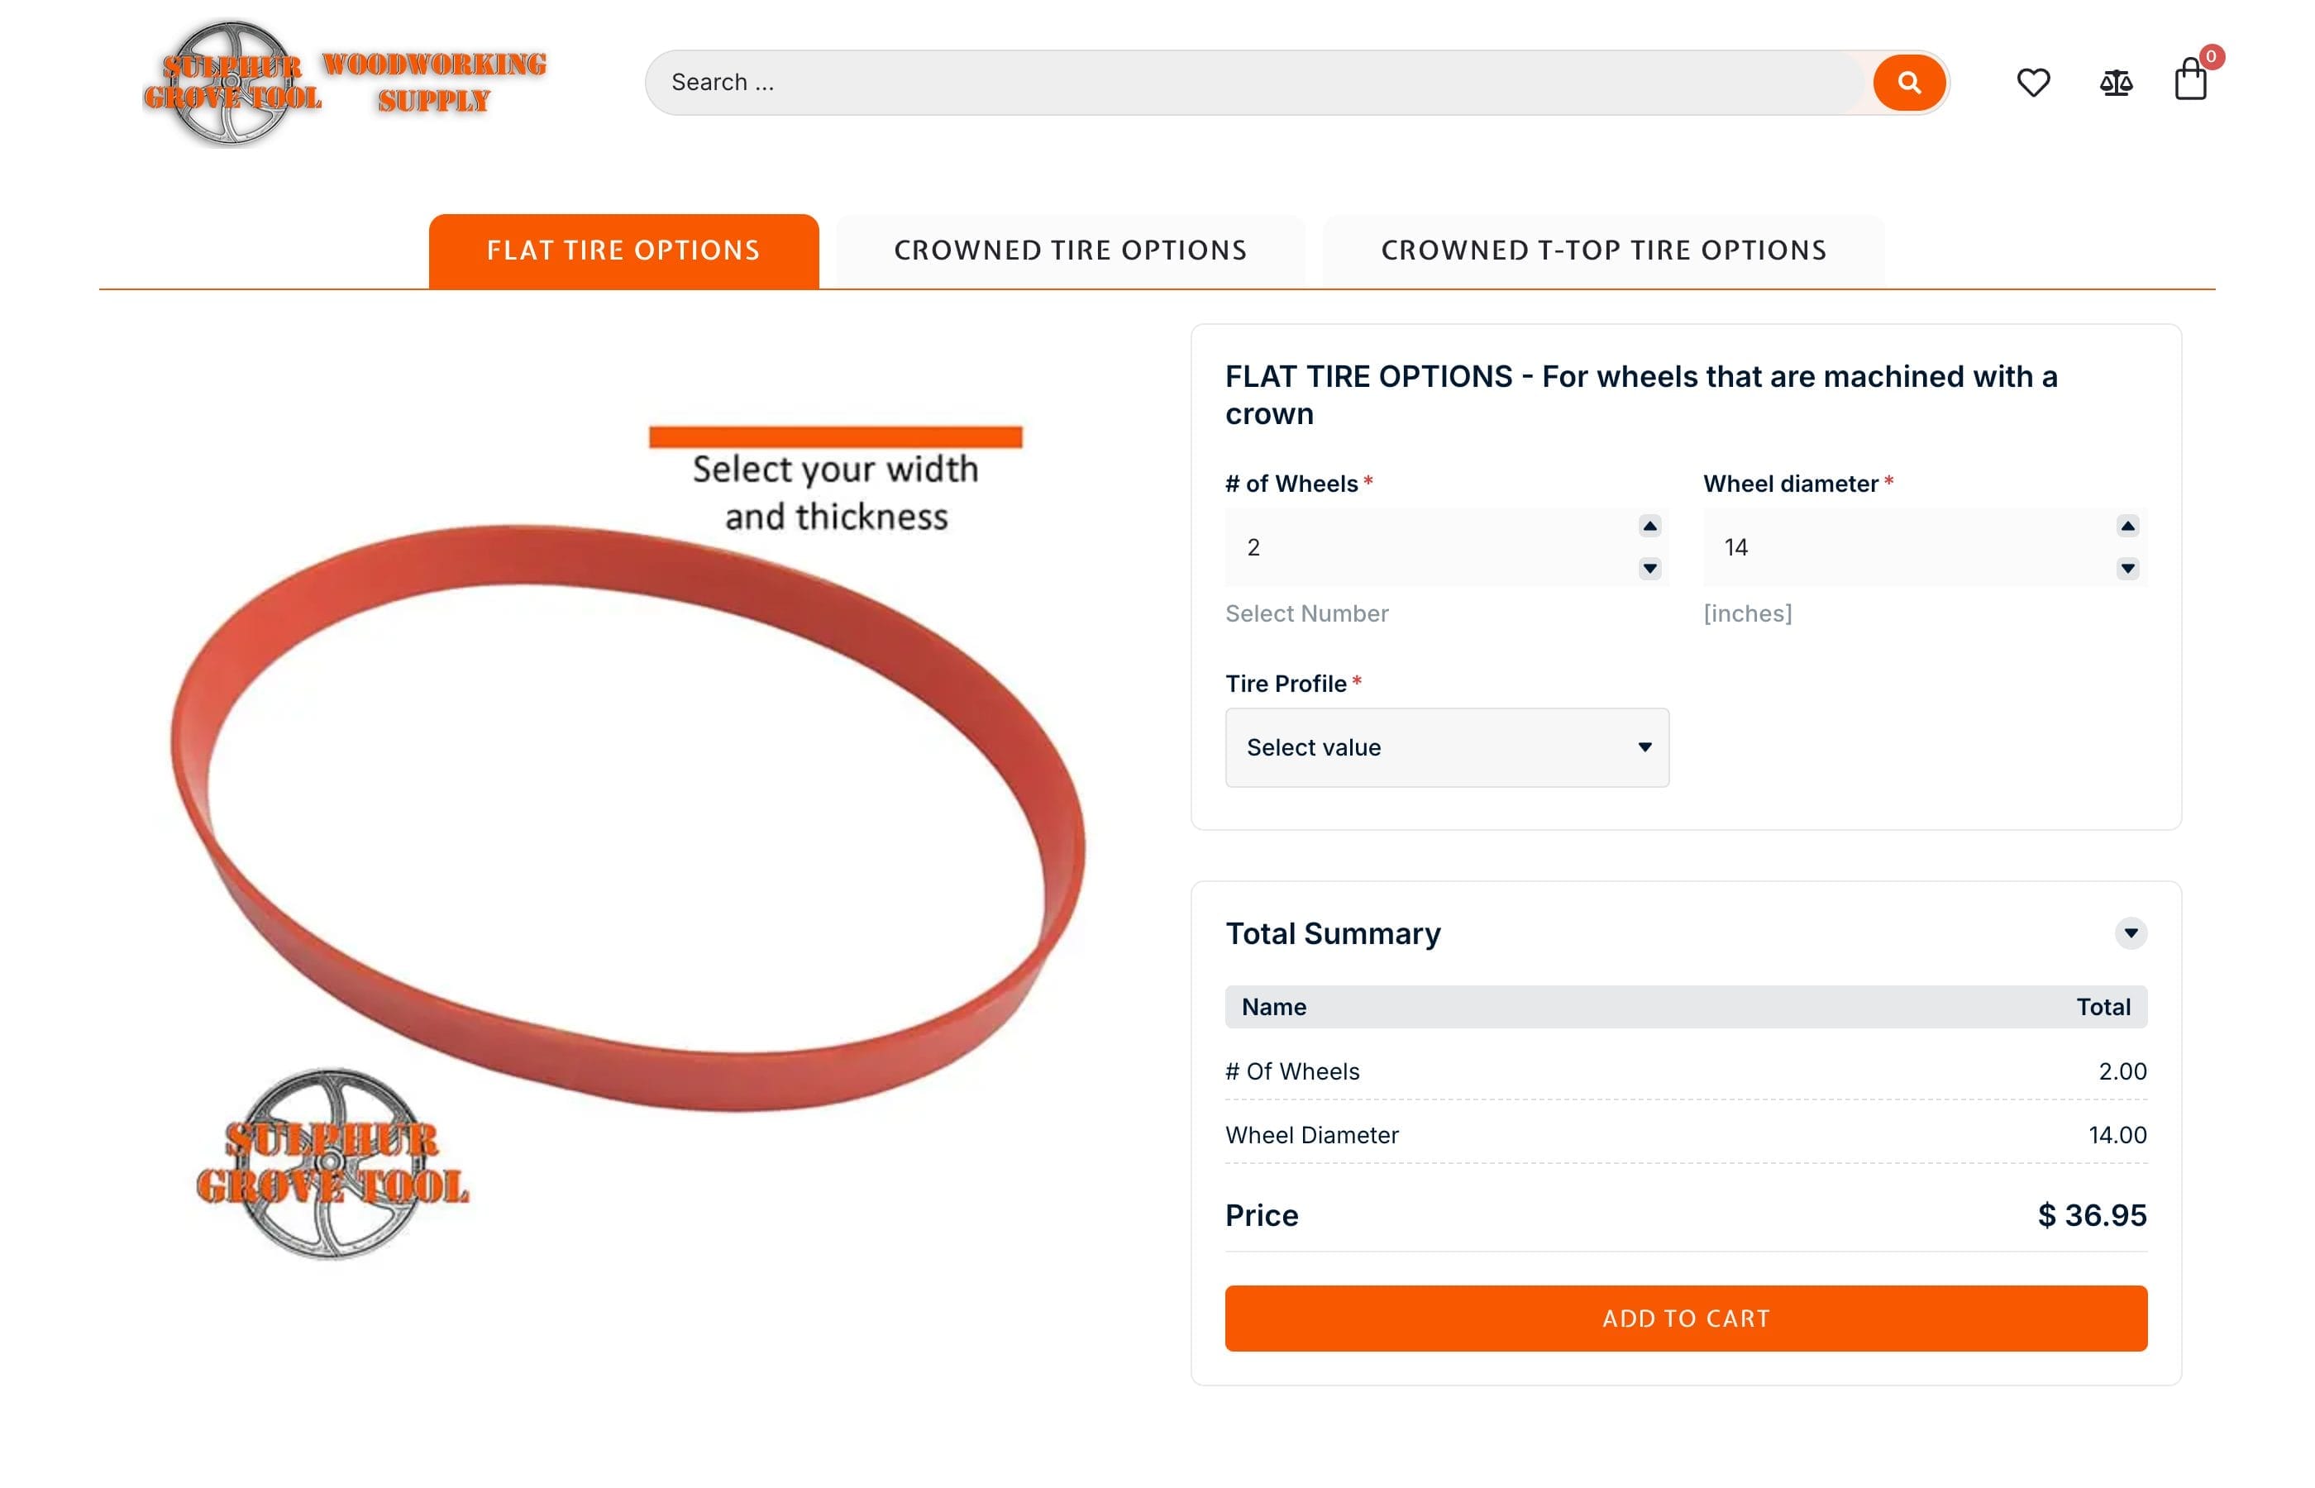Screen dimensions: 2315x1488
Task: Open the shopping cart bag icon
Action: coord(2189,81)
